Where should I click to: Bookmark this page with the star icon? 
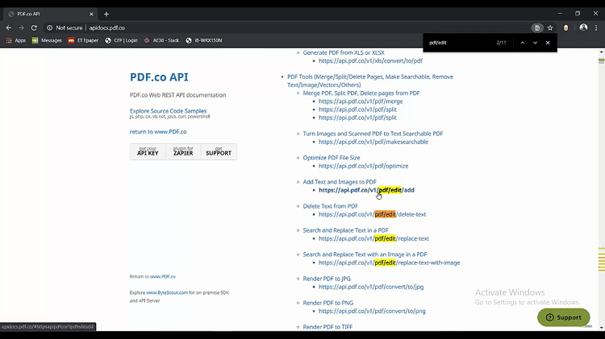coord(550,27)
